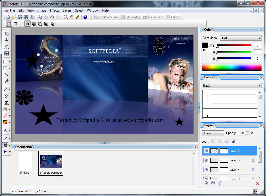Screen dimensions: 266x196
Task: Click the Add Layer Mask icon
Action: coord(213,183)
